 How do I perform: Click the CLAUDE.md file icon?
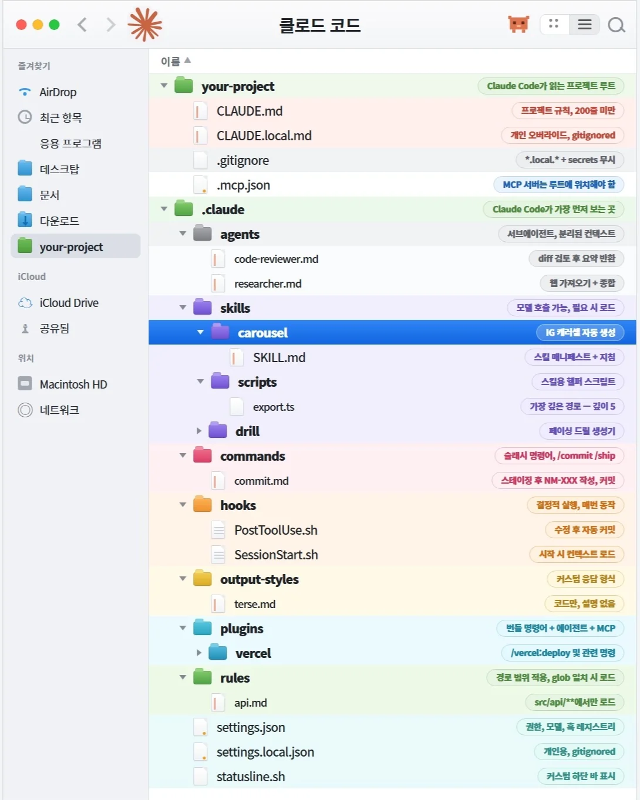pos(200,111)
